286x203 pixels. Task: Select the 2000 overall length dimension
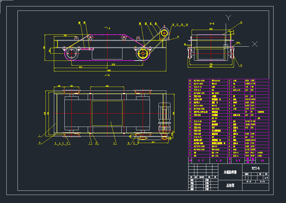pyautogui.click(x=109, y=71)
